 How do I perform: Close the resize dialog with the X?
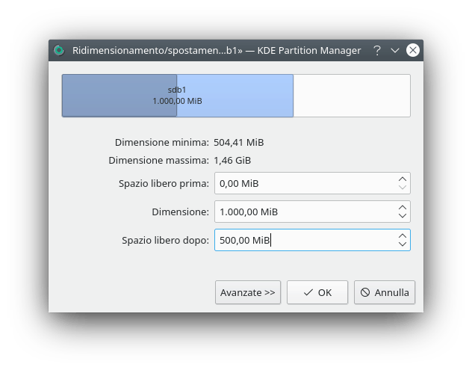[x=413, y=51]
